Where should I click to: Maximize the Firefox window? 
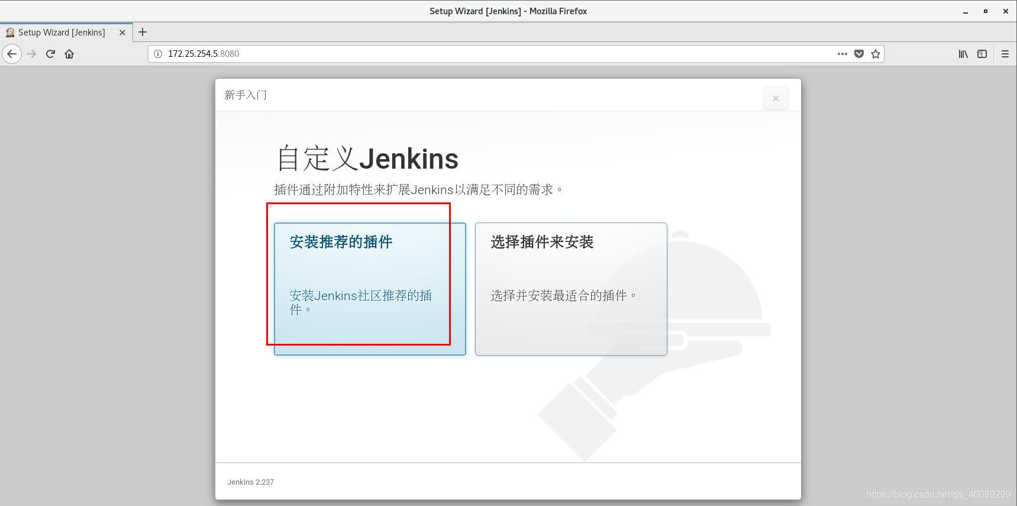tap(986, 11)
